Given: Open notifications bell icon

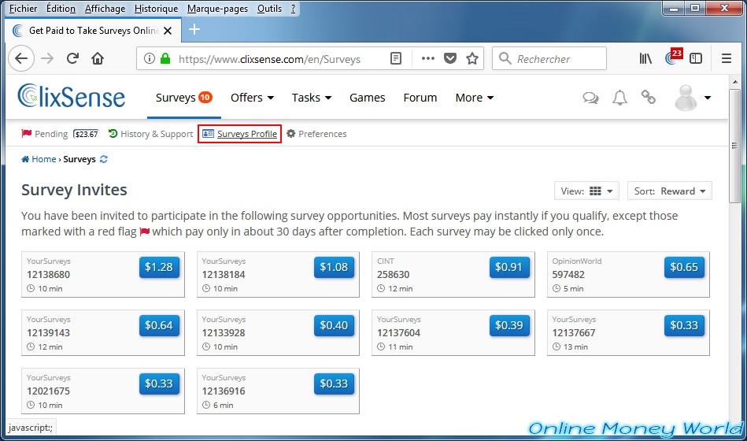Looking at the screenshot, I should tap(619, 98).
